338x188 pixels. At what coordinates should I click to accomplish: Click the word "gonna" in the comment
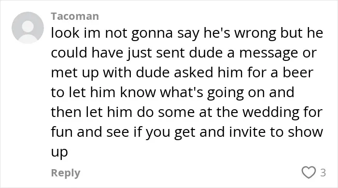pos(152,33)
